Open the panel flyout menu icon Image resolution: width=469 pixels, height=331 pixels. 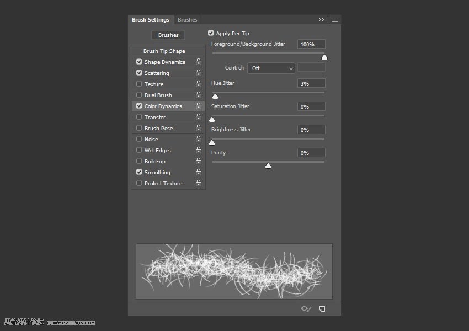point(335,20)
